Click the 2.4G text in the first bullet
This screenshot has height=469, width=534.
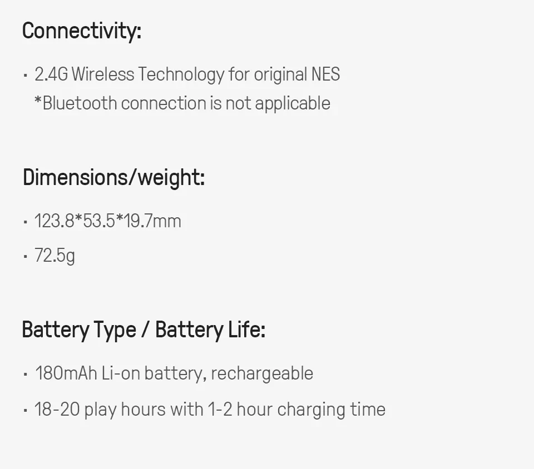tap(51, 74)
